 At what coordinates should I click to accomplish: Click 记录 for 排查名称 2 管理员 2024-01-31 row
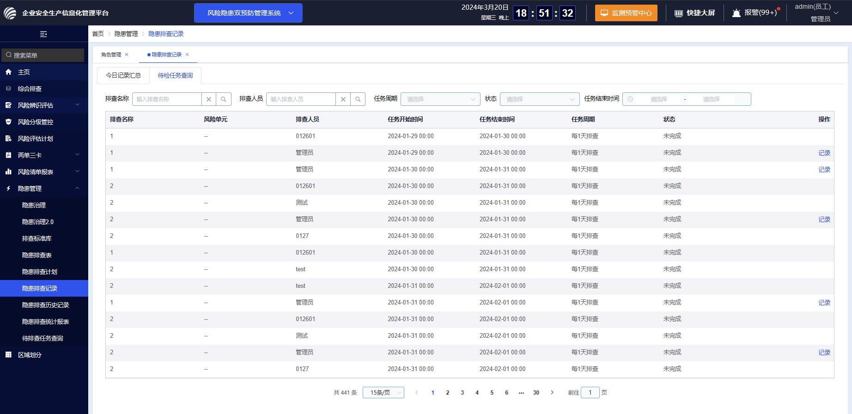[x=824, y=353]
